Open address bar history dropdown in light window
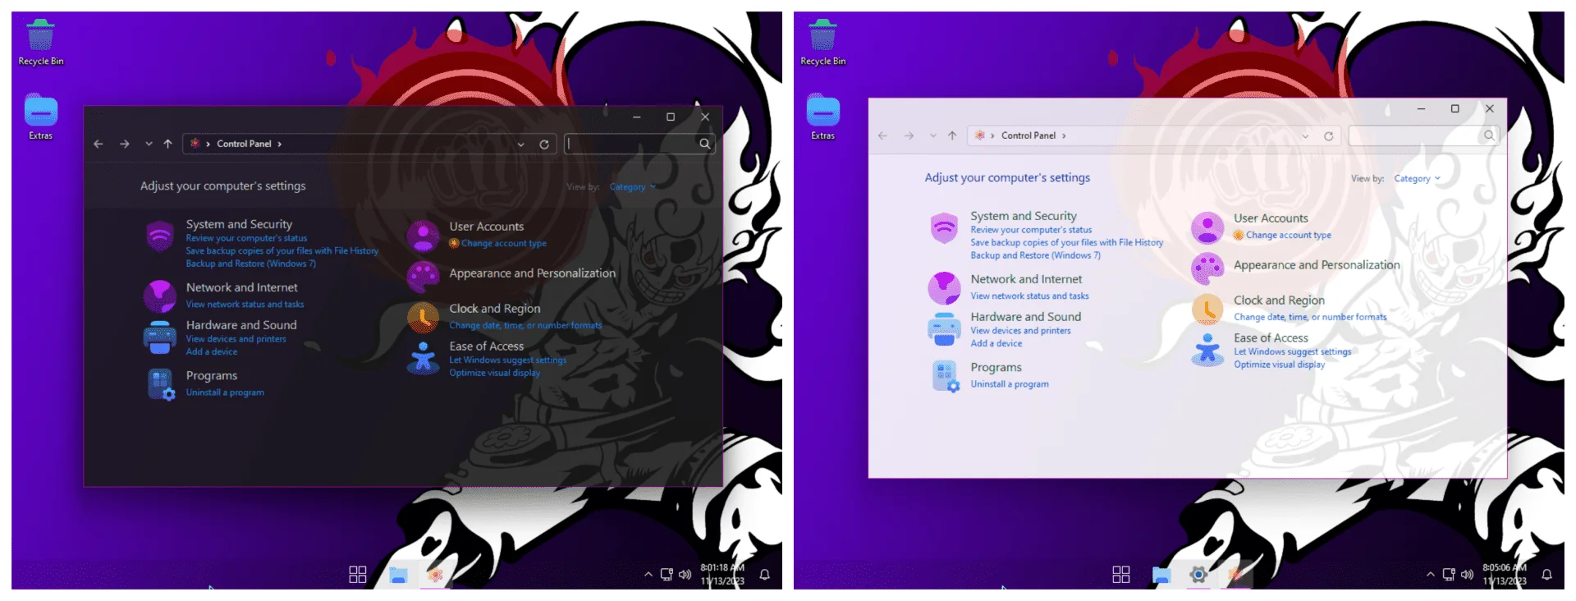1576x601 pixels. tap(1305, 136)
